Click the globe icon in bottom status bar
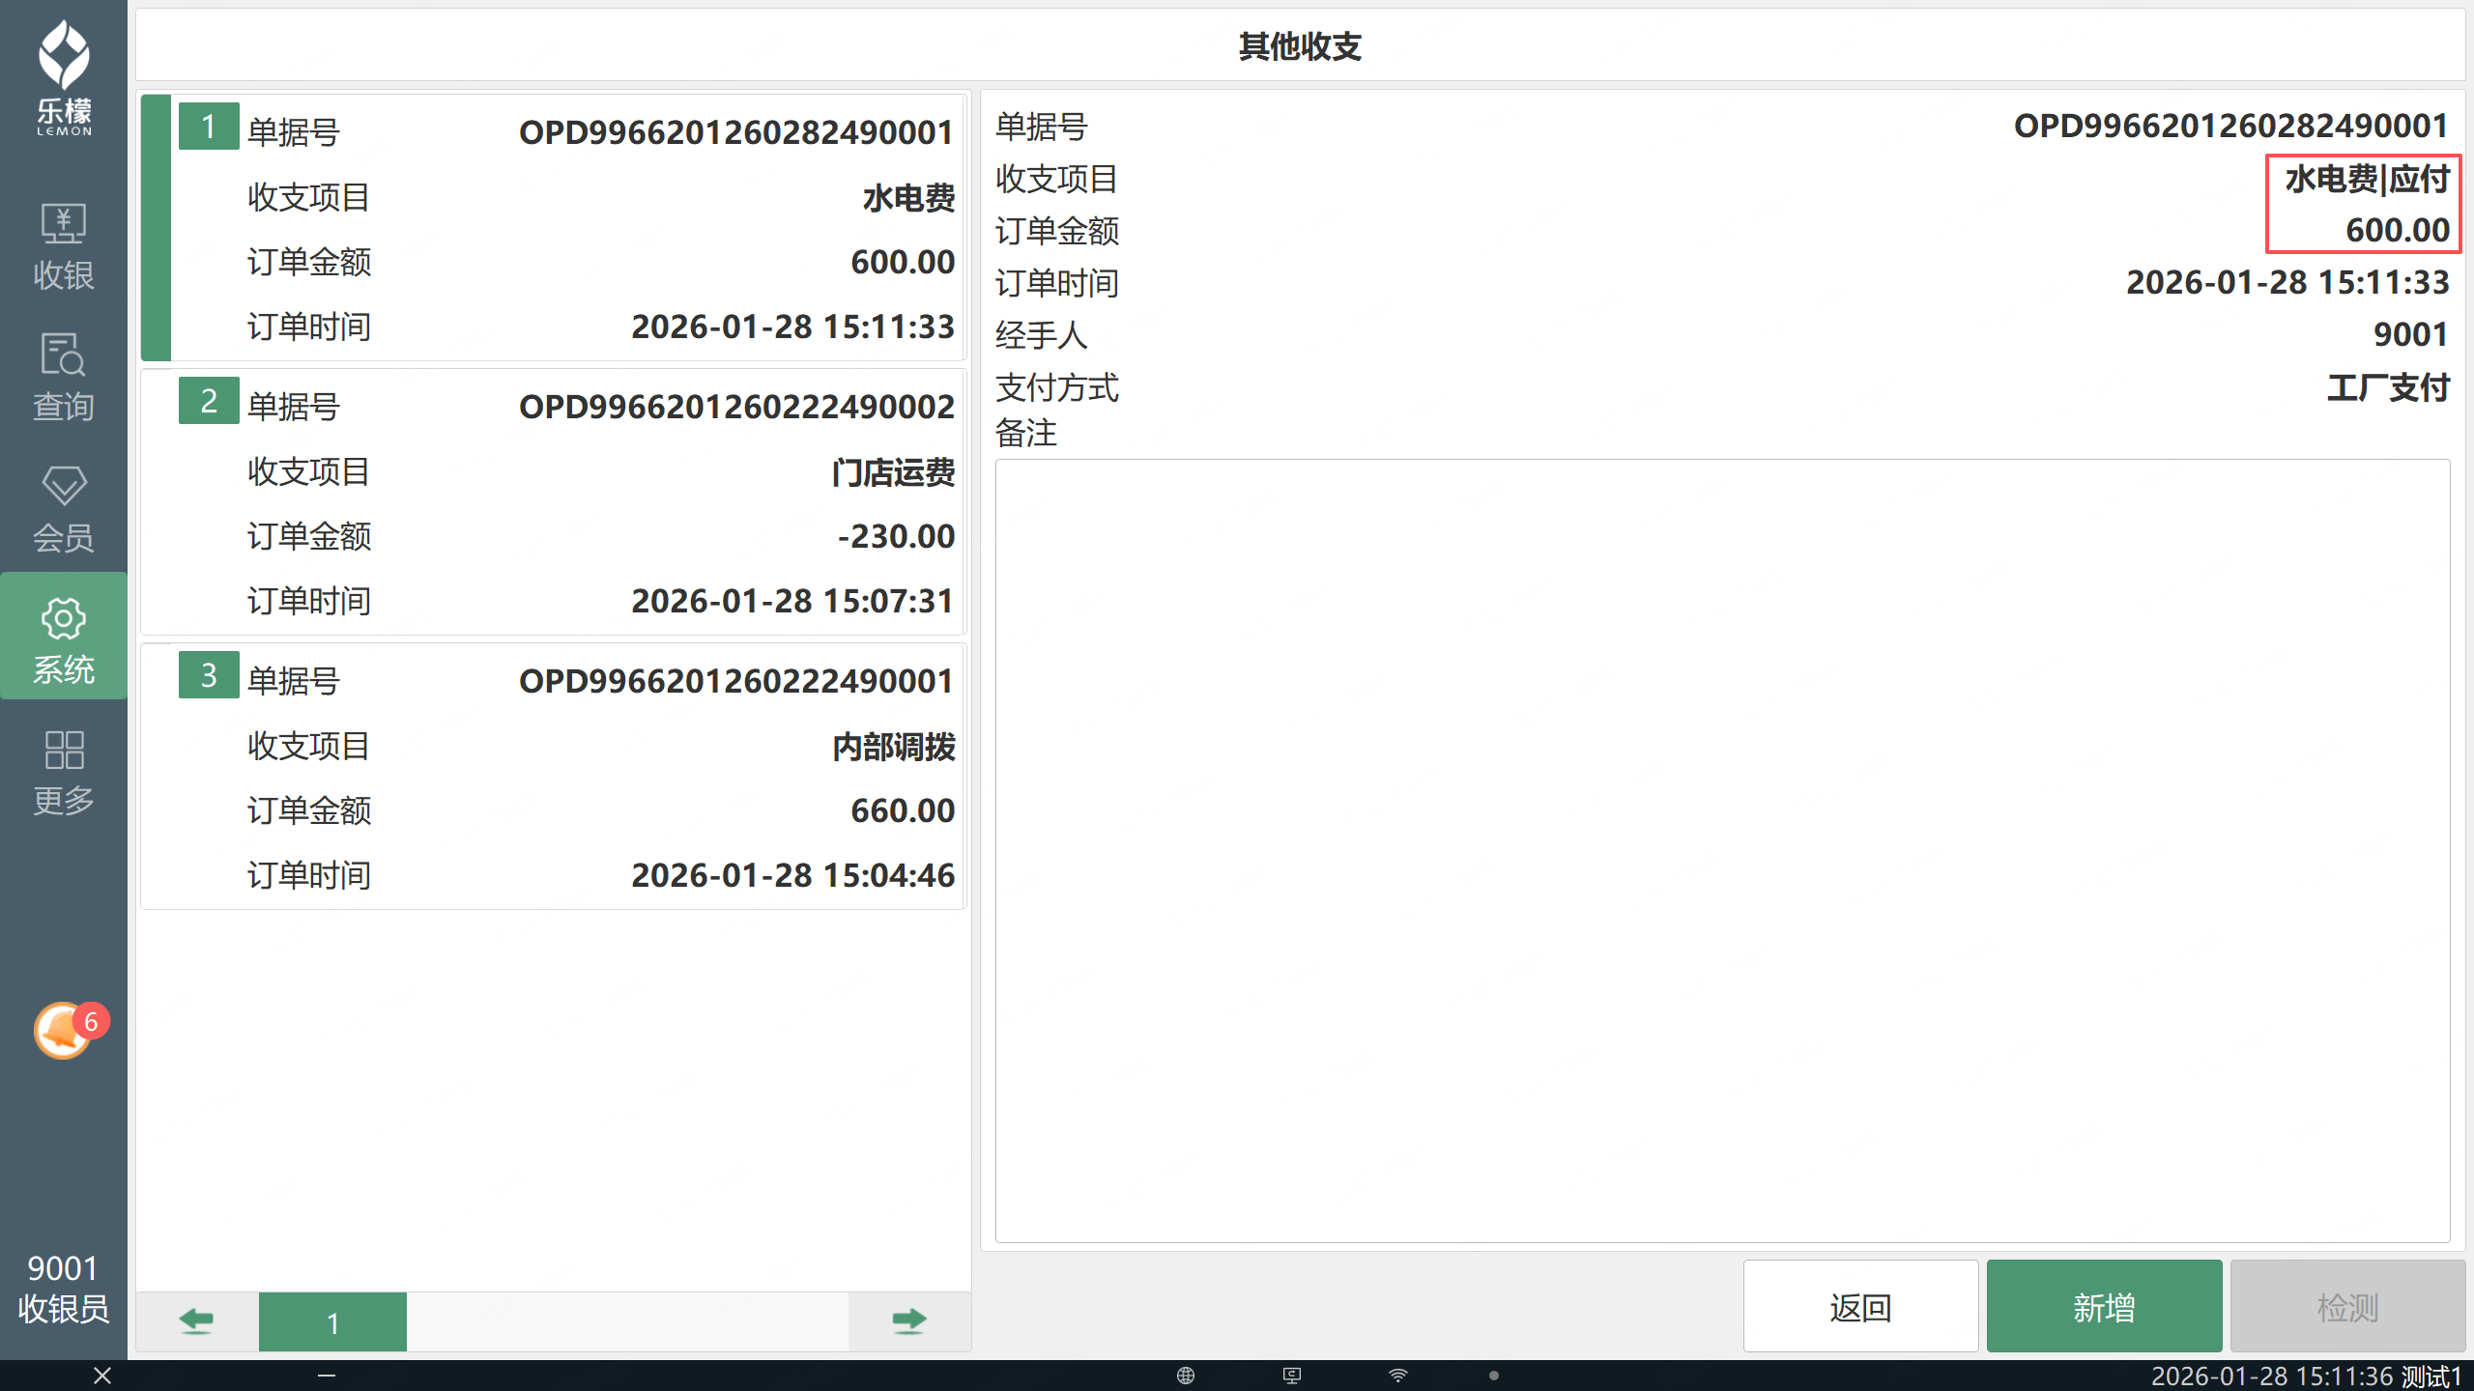The width and height of the screenshot is (2474, 1391). click(x=1186, y=1376)
